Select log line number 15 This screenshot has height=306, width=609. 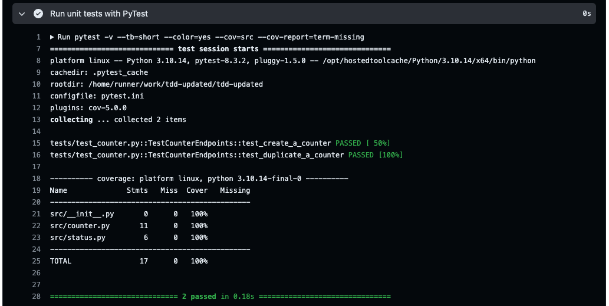(37, 143)
